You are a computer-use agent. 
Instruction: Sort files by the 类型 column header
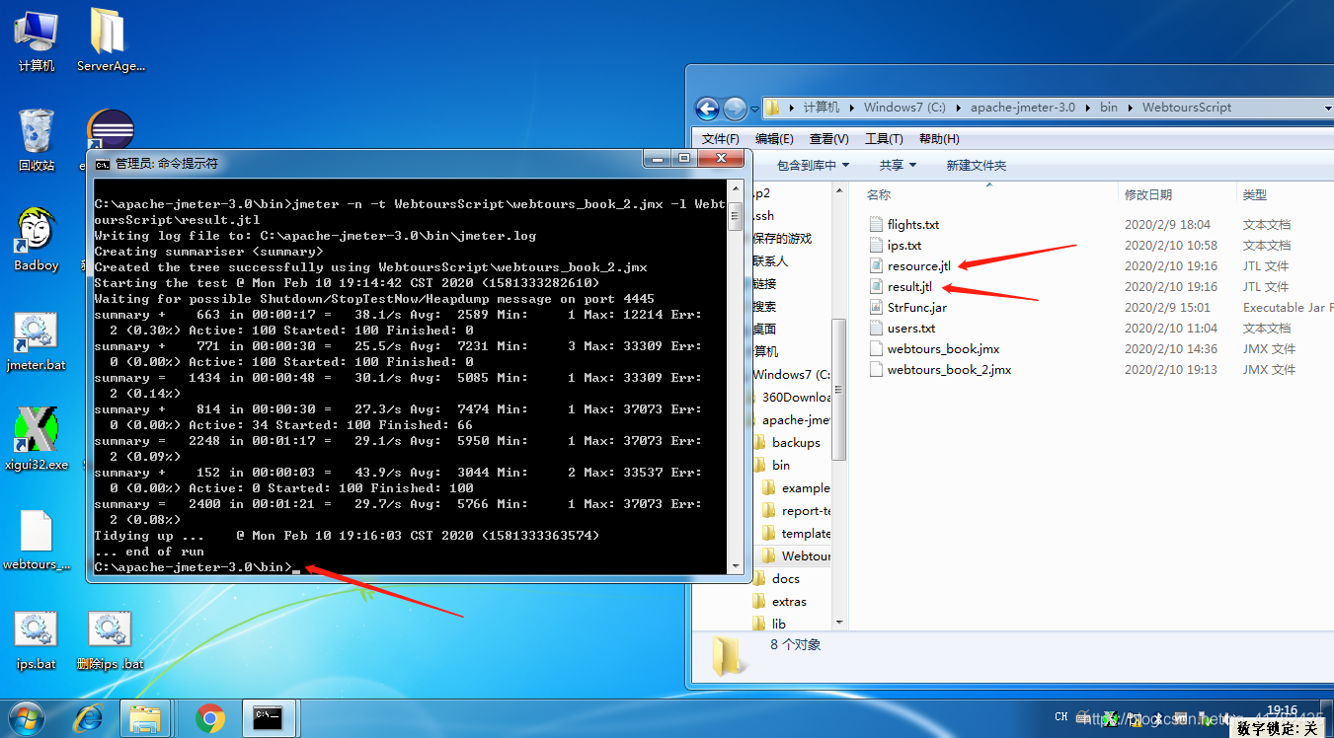[x=1255, y=194]
